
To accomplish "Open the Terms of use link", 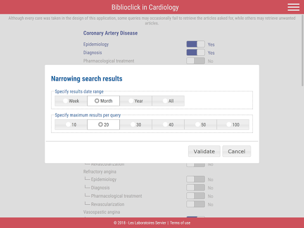I will (x=180, y=223).
